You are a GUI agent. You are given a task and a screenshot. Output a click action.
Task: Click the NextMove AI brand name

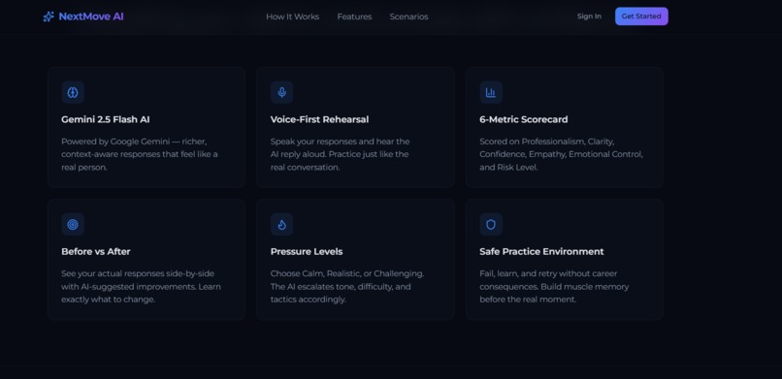(91, 16)
